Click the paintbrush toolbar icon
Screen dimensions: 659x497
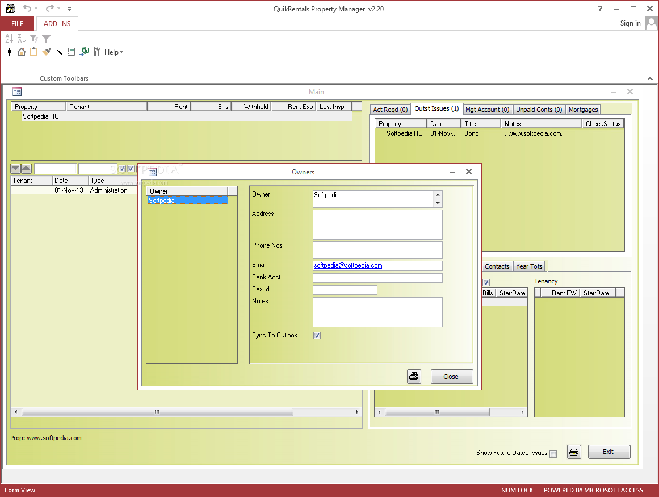tap(46, 52)
